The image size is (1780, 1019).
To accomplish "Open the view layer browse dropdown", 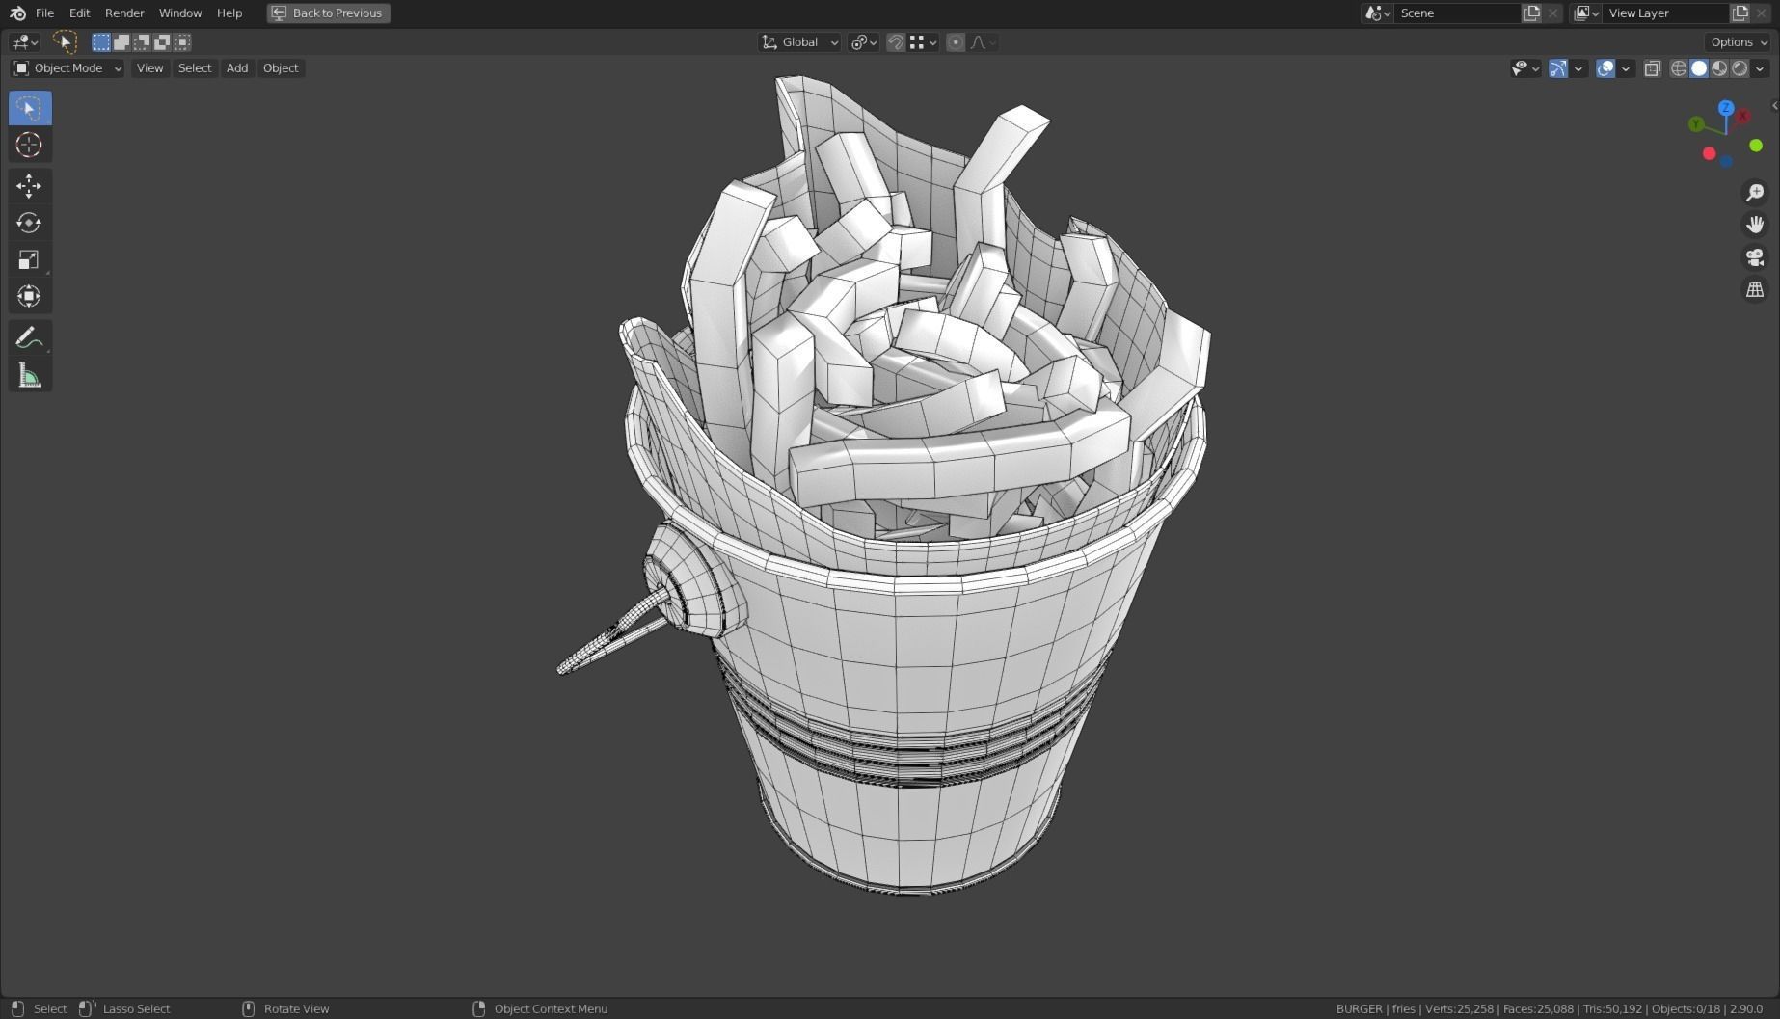I will pos(1586,13).
